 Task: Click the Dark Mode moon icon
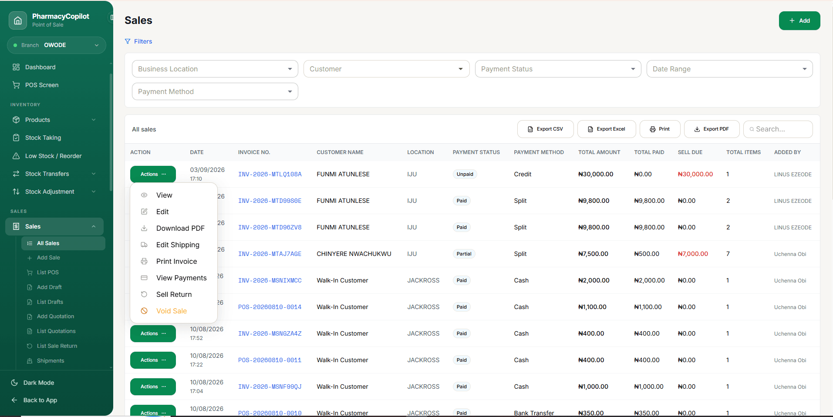click(x=14, y=383)
